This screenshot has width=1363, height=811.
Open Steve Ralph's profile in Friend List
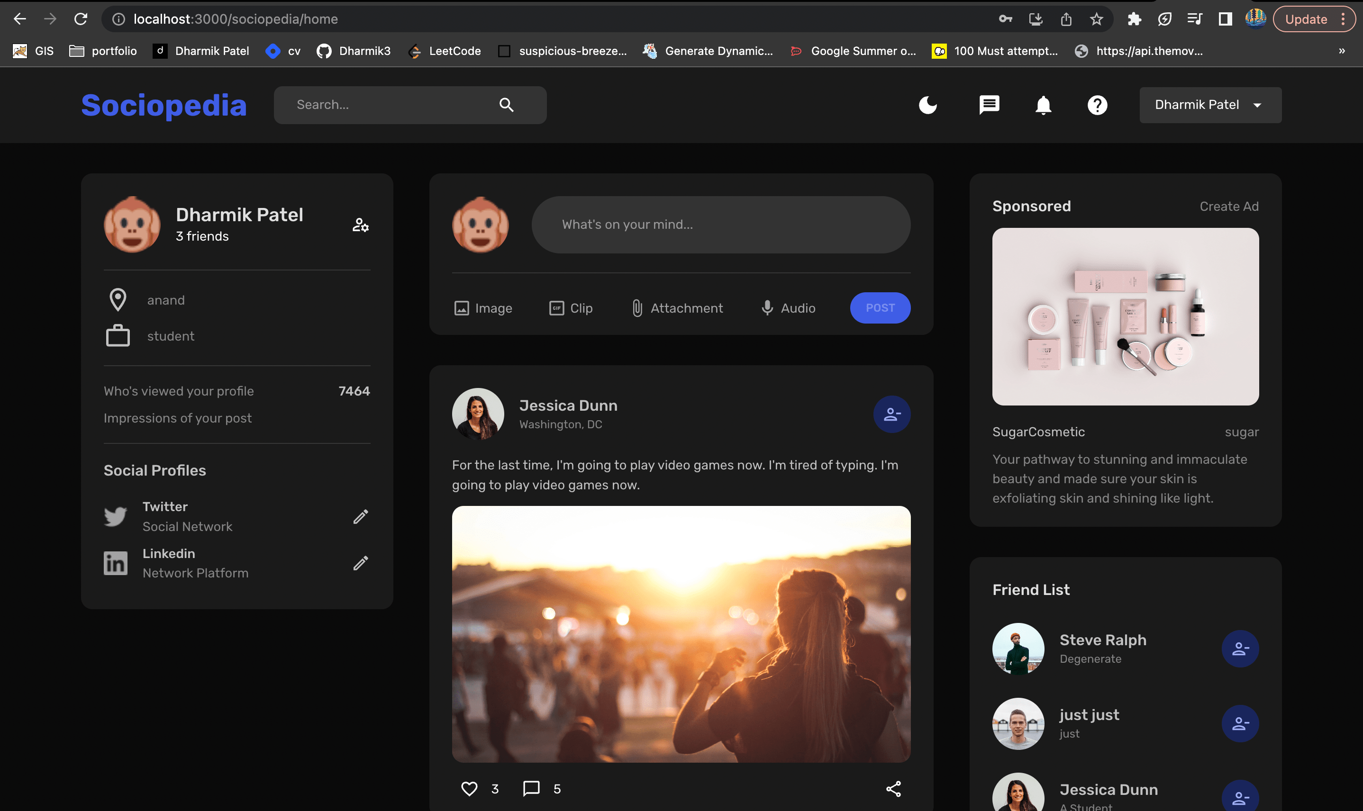[1102, 640]
